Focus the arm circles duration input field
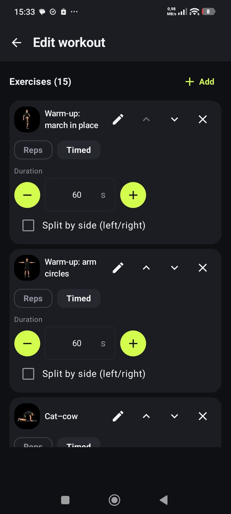The height and width of the screenshot is (514, 231). (80, 343)
